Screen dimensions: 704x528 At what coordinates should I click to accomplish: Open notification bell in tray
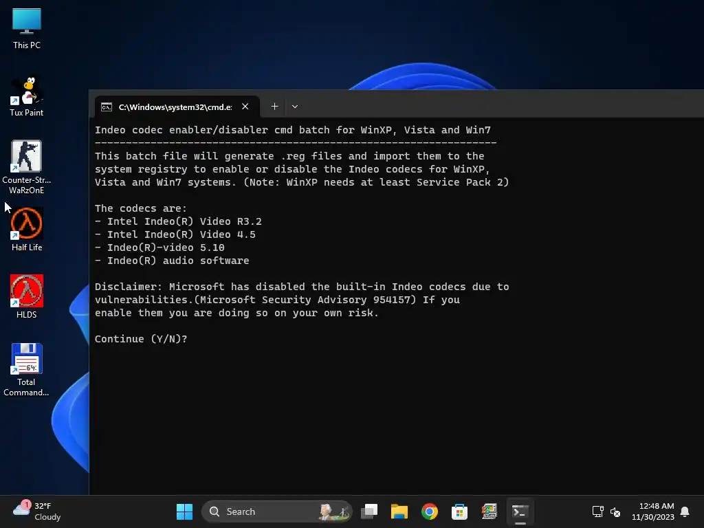click(x=685, y=511)
